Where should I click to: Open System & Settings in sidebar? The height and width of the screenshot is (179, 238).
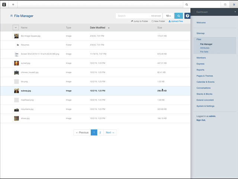pos(205,106)
